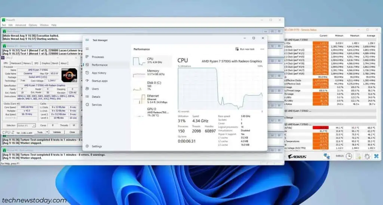Click Run new task in Task Manager
383x205 pixels.
(x=245, y=49)
